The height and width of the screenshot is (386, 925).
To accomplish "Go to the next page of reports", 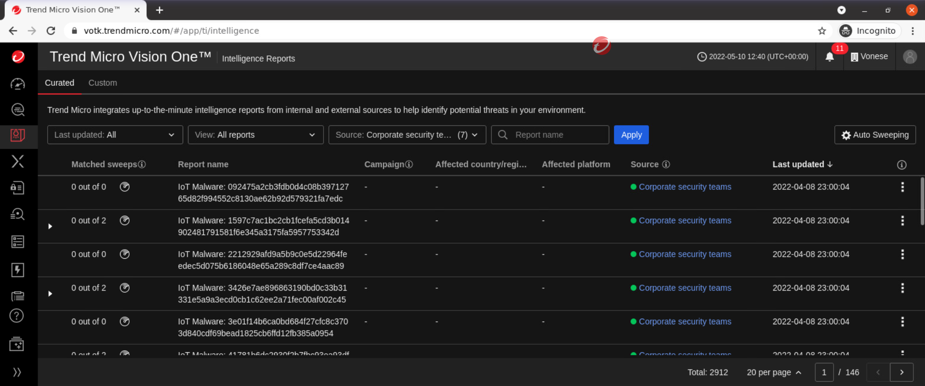I will (901, 372).
